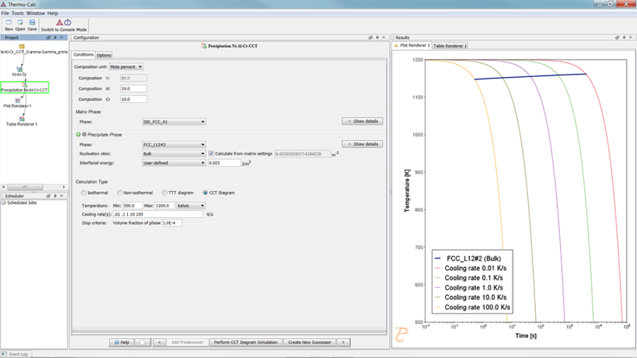Select the Plot Renderer 1 node icon
Viewport: 637px width, 358px height.
pyautogui.click(x=18, y=100)
